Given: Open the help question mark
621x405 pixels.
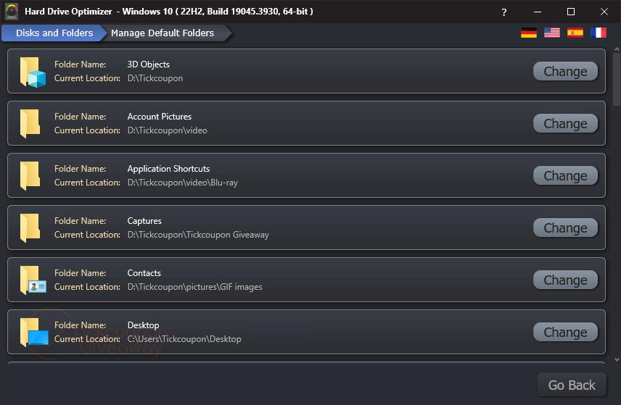Looking at the screenshot, I should (x=503, y=12).
